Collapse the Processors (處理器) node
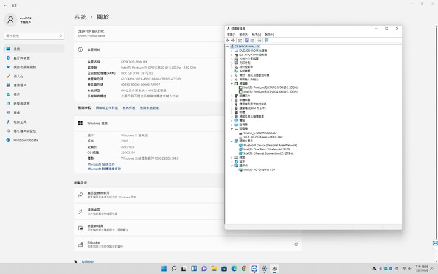The height and width of the screenshot is (274, 438). point(232,83)
